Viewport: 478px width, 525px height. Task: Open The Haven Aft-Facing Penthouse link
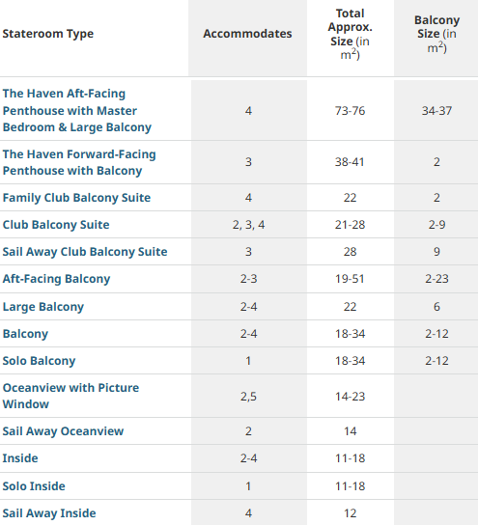tap(77, 110)
